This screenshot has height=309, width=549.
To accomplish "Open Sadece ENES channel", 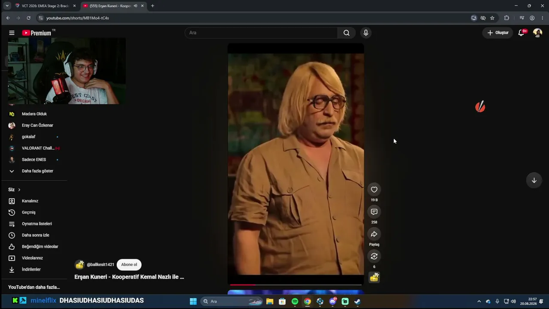I will coord(34,160).
